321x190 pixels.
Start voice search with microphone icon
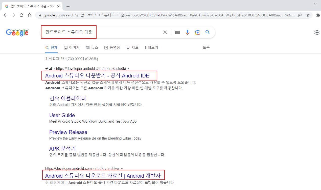(x=187, y=32)
